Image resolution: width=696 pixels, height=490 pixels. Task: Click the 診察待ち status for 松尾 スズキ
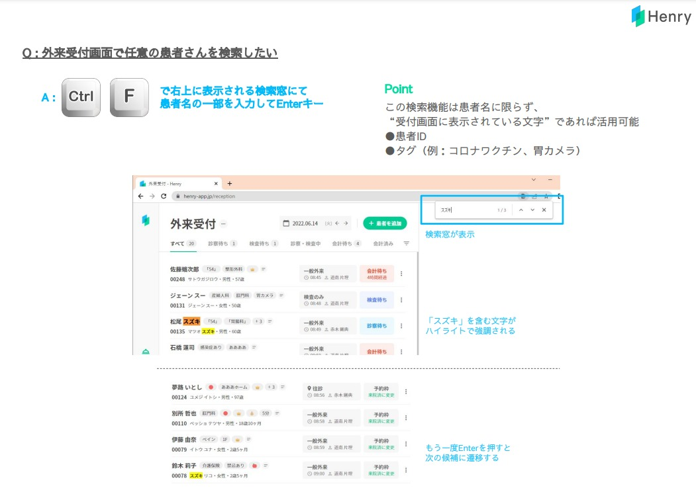[x=376, y=325]
